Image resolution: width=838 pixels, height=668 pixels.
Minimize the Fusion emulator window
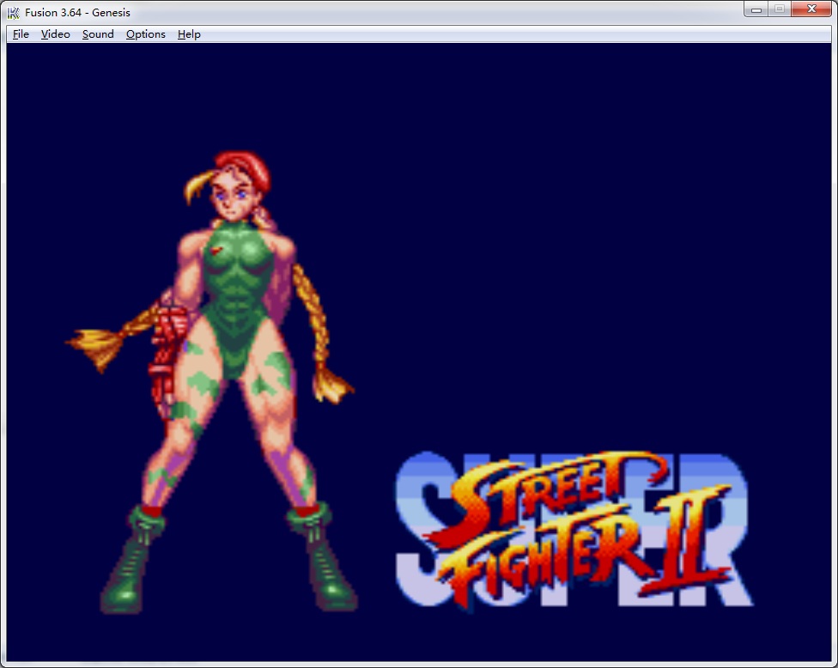pos(756,9)
